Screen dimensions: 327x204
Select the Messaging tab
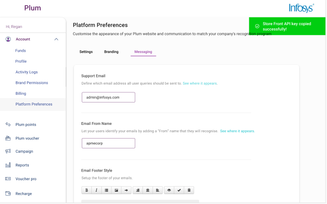pos(143,52)
